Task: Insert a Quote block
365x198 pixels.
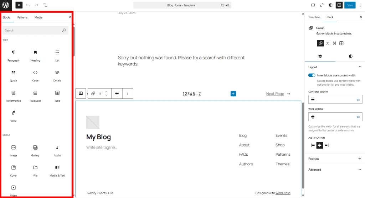Action: [x=14, y=76]
